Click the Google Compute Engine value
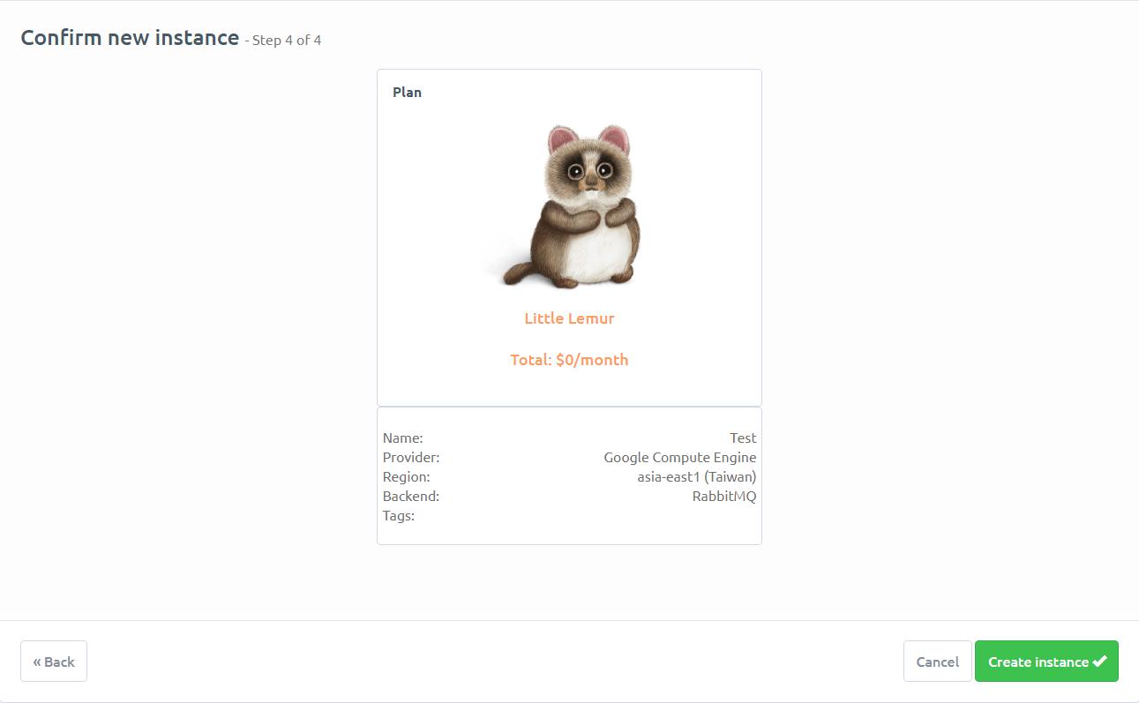 680,457
